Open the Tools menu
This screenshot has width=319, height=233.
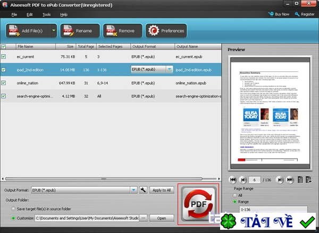coord(47,15)
